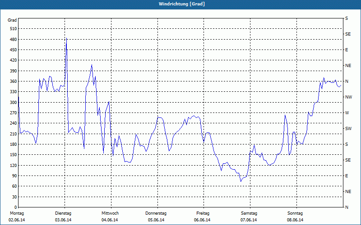Click the 270 value on the left axis
Viewport: 361px width, 225px height.
click(14, 113)
